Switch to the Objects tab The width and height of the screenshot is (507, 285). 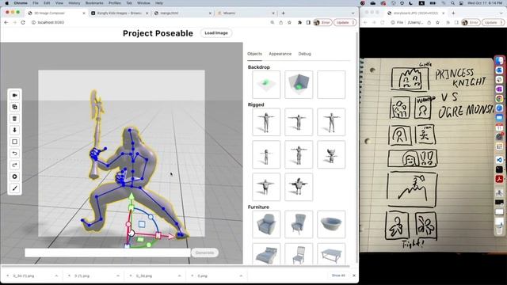point(255,54)
